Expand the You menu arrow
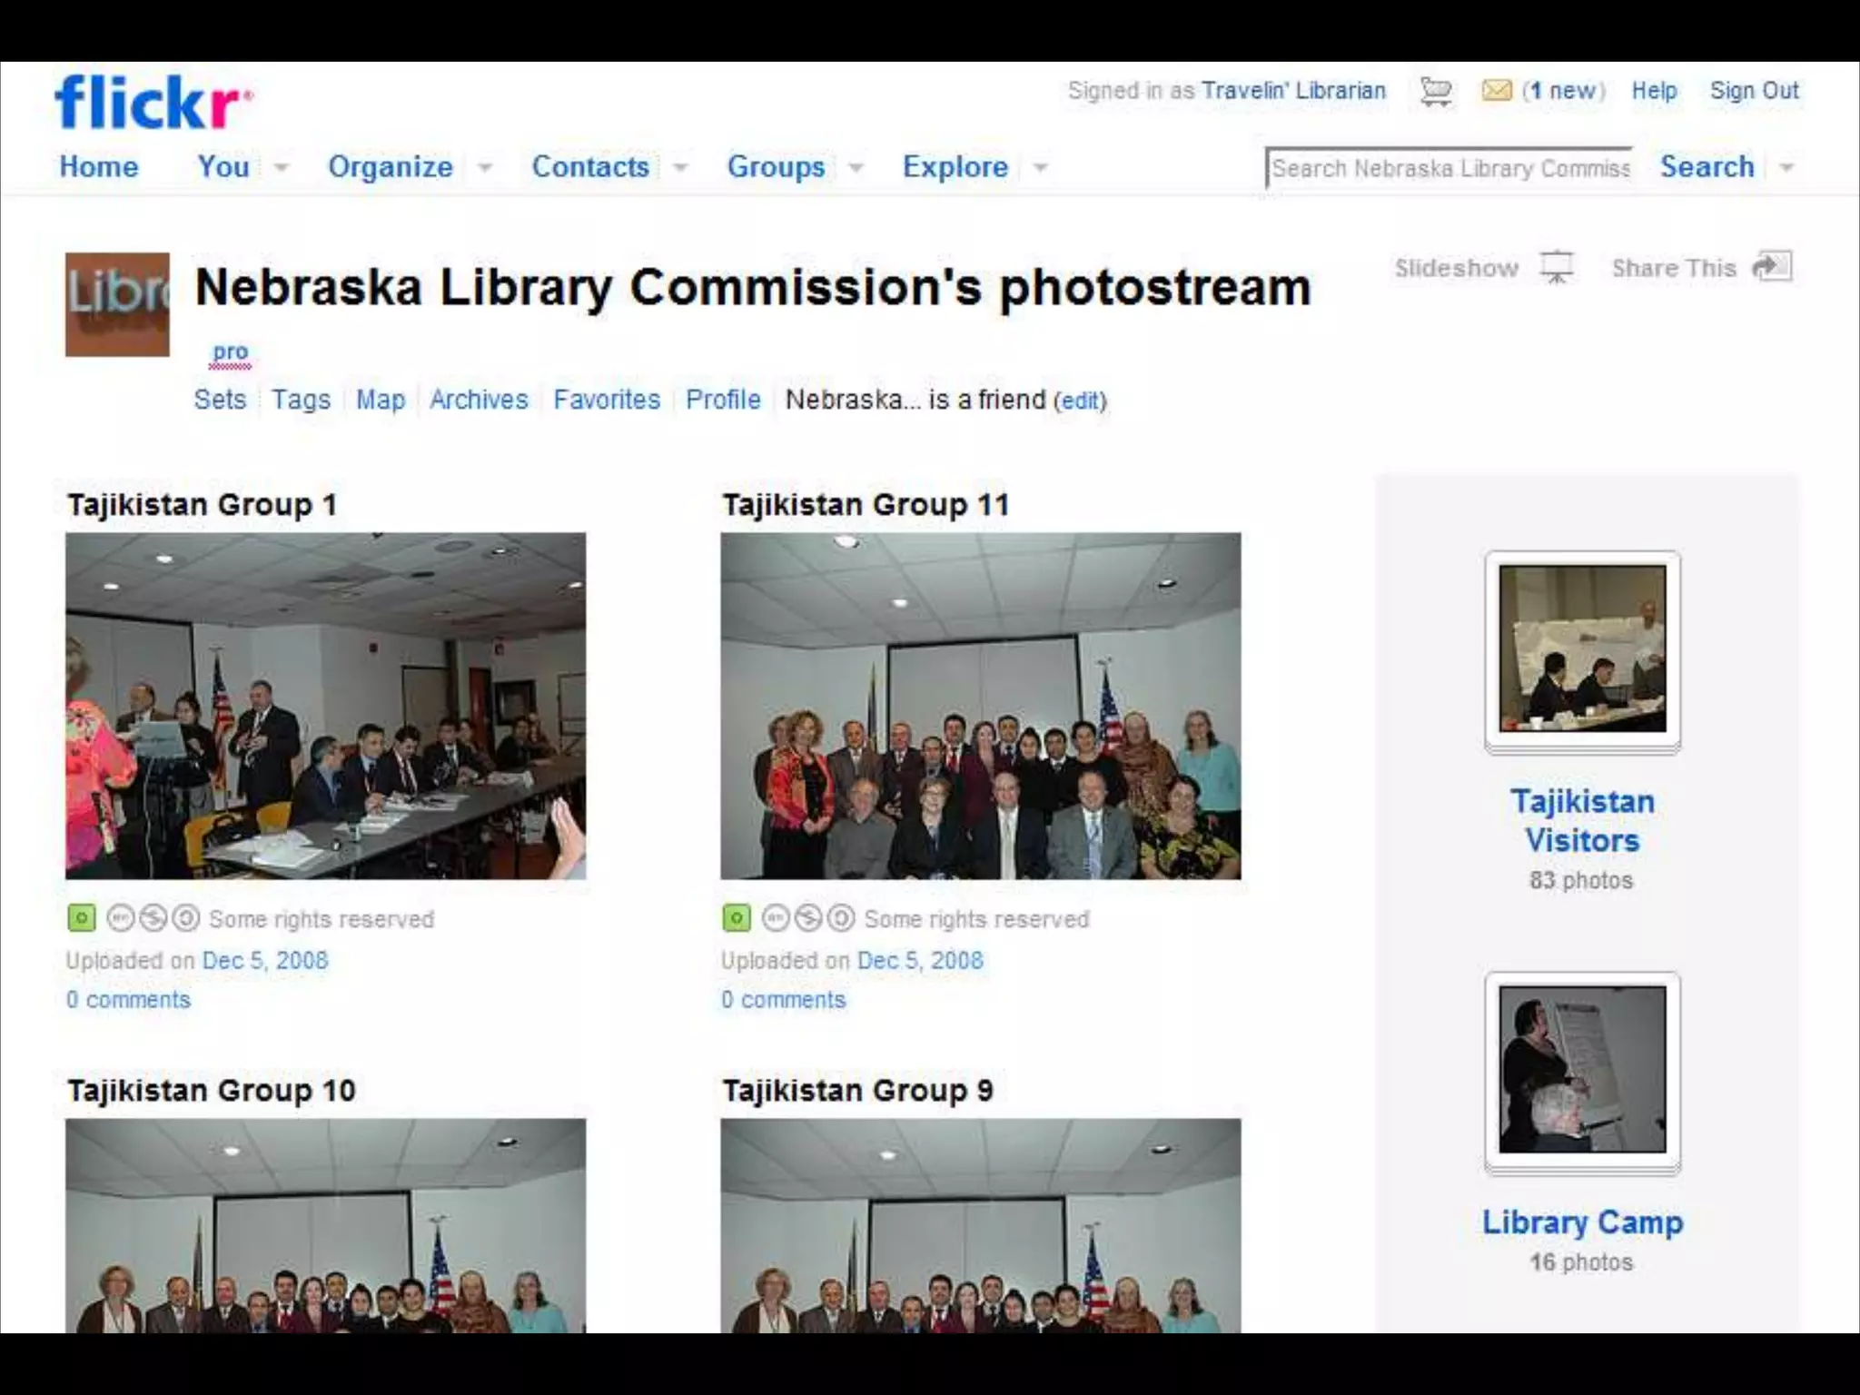This screenshot has width=1860, height=1395. click(282, 167)
